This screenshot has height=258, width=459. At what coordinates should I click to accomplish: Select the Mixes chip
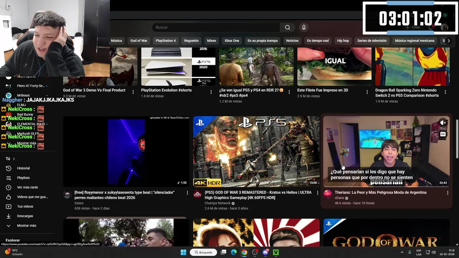pos(212,41)
